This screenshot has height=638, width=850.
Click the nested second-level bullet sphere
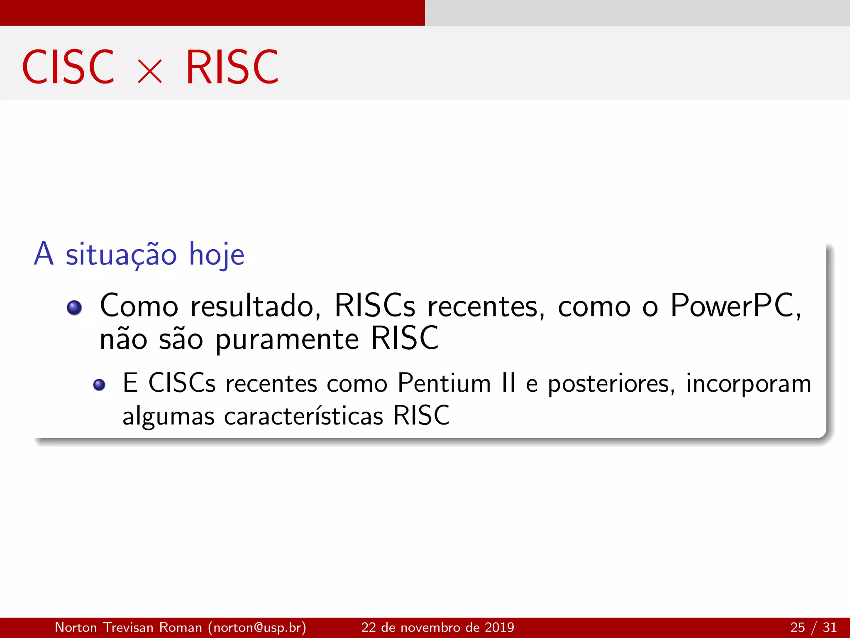tap(99, 385)
